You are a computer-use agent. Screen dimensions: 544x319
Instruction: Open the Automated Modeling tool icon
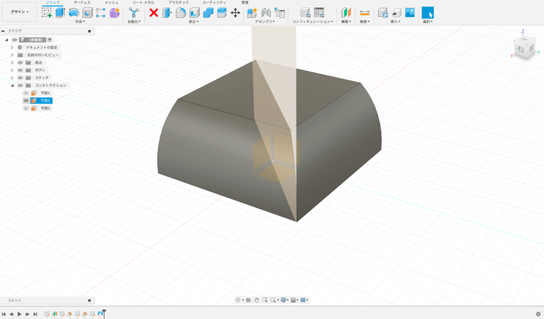134,13
